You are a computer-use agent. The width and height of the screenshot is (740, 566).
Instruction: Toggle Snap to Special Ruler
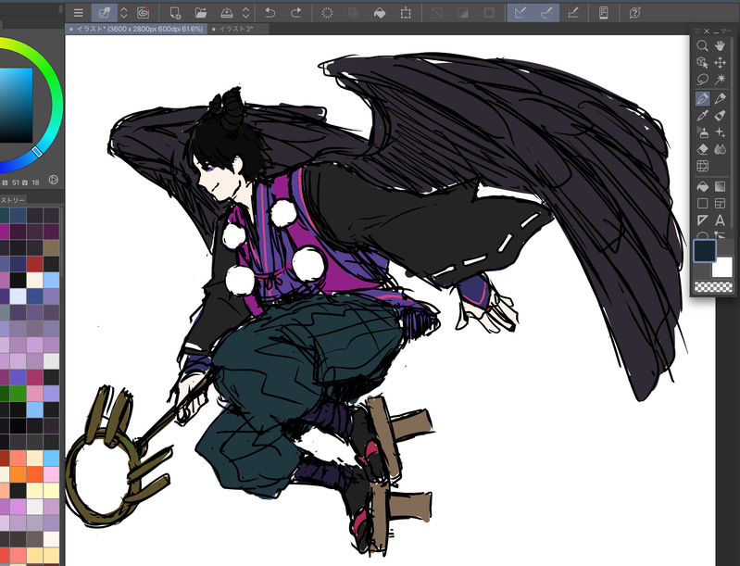546,13
